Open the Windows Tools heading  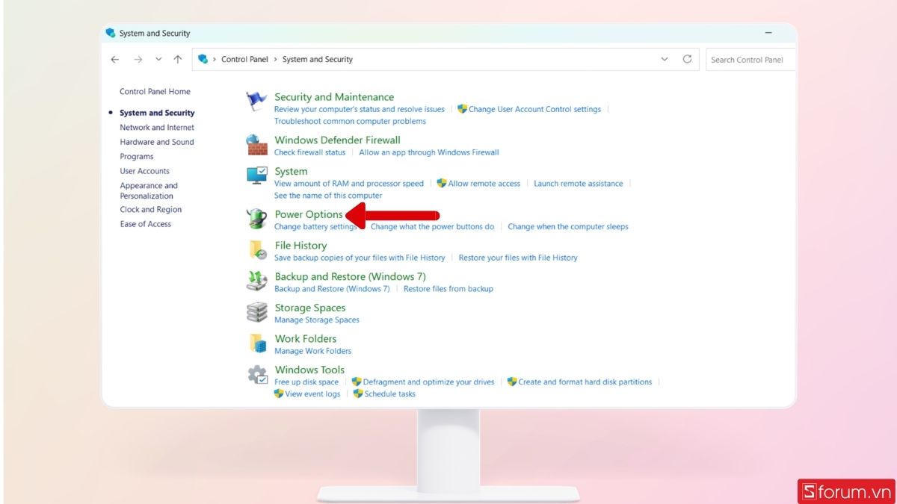tap(309, 370)
